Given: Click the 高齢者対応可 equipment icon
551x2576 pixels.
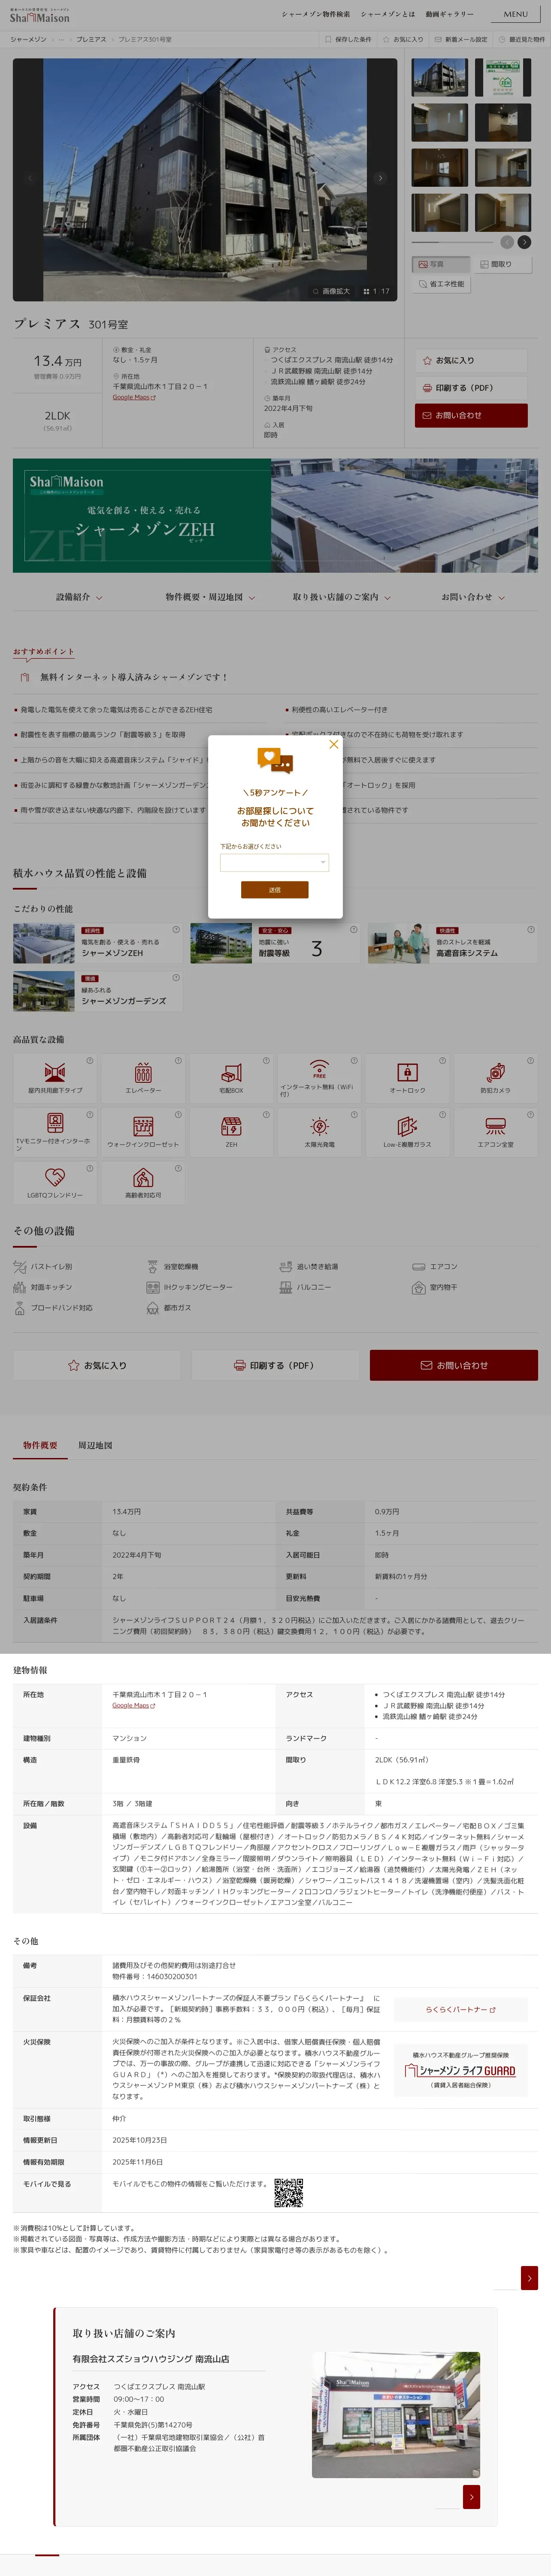Looking at the screenshot, I should 143,1182.
